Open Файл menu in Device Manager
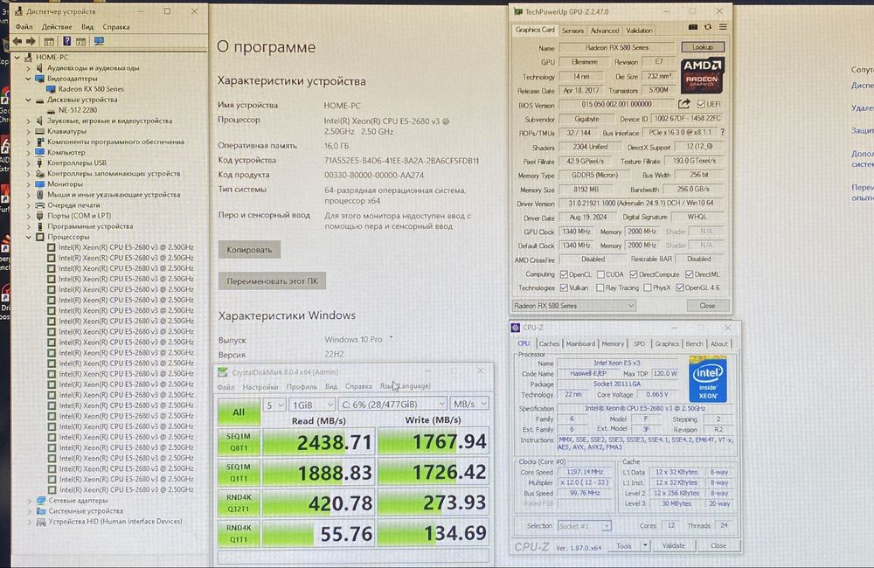 (x=24, y=27)
